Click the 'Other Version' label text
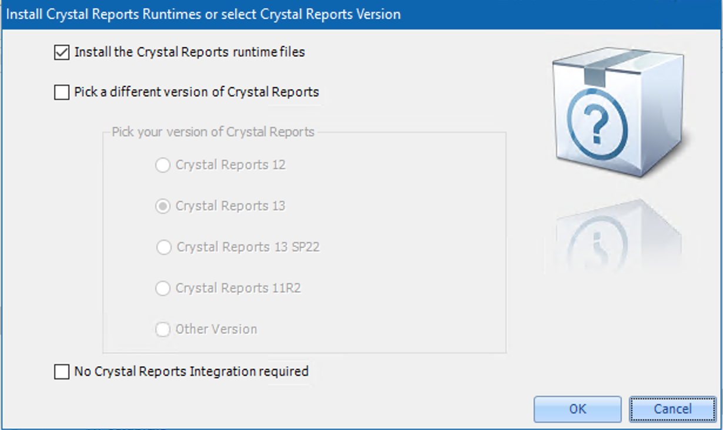Image resolution: width=723 pixels, height=430 pixels. tap(216, 330)
